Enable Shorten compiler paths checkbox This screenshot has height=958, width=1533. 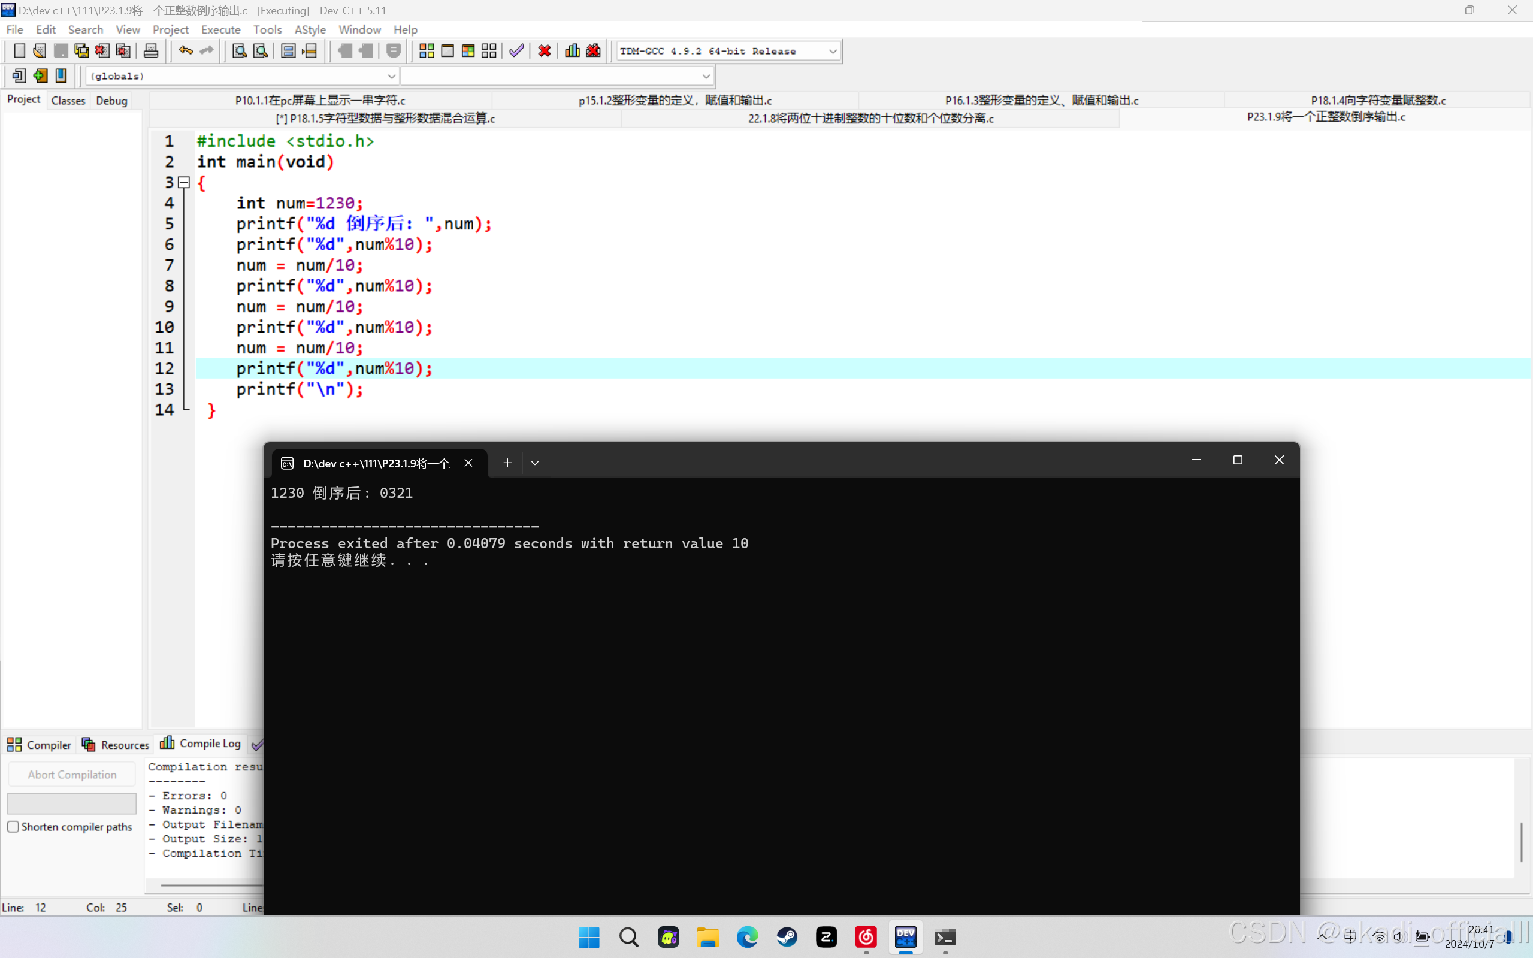click(13, 826)
